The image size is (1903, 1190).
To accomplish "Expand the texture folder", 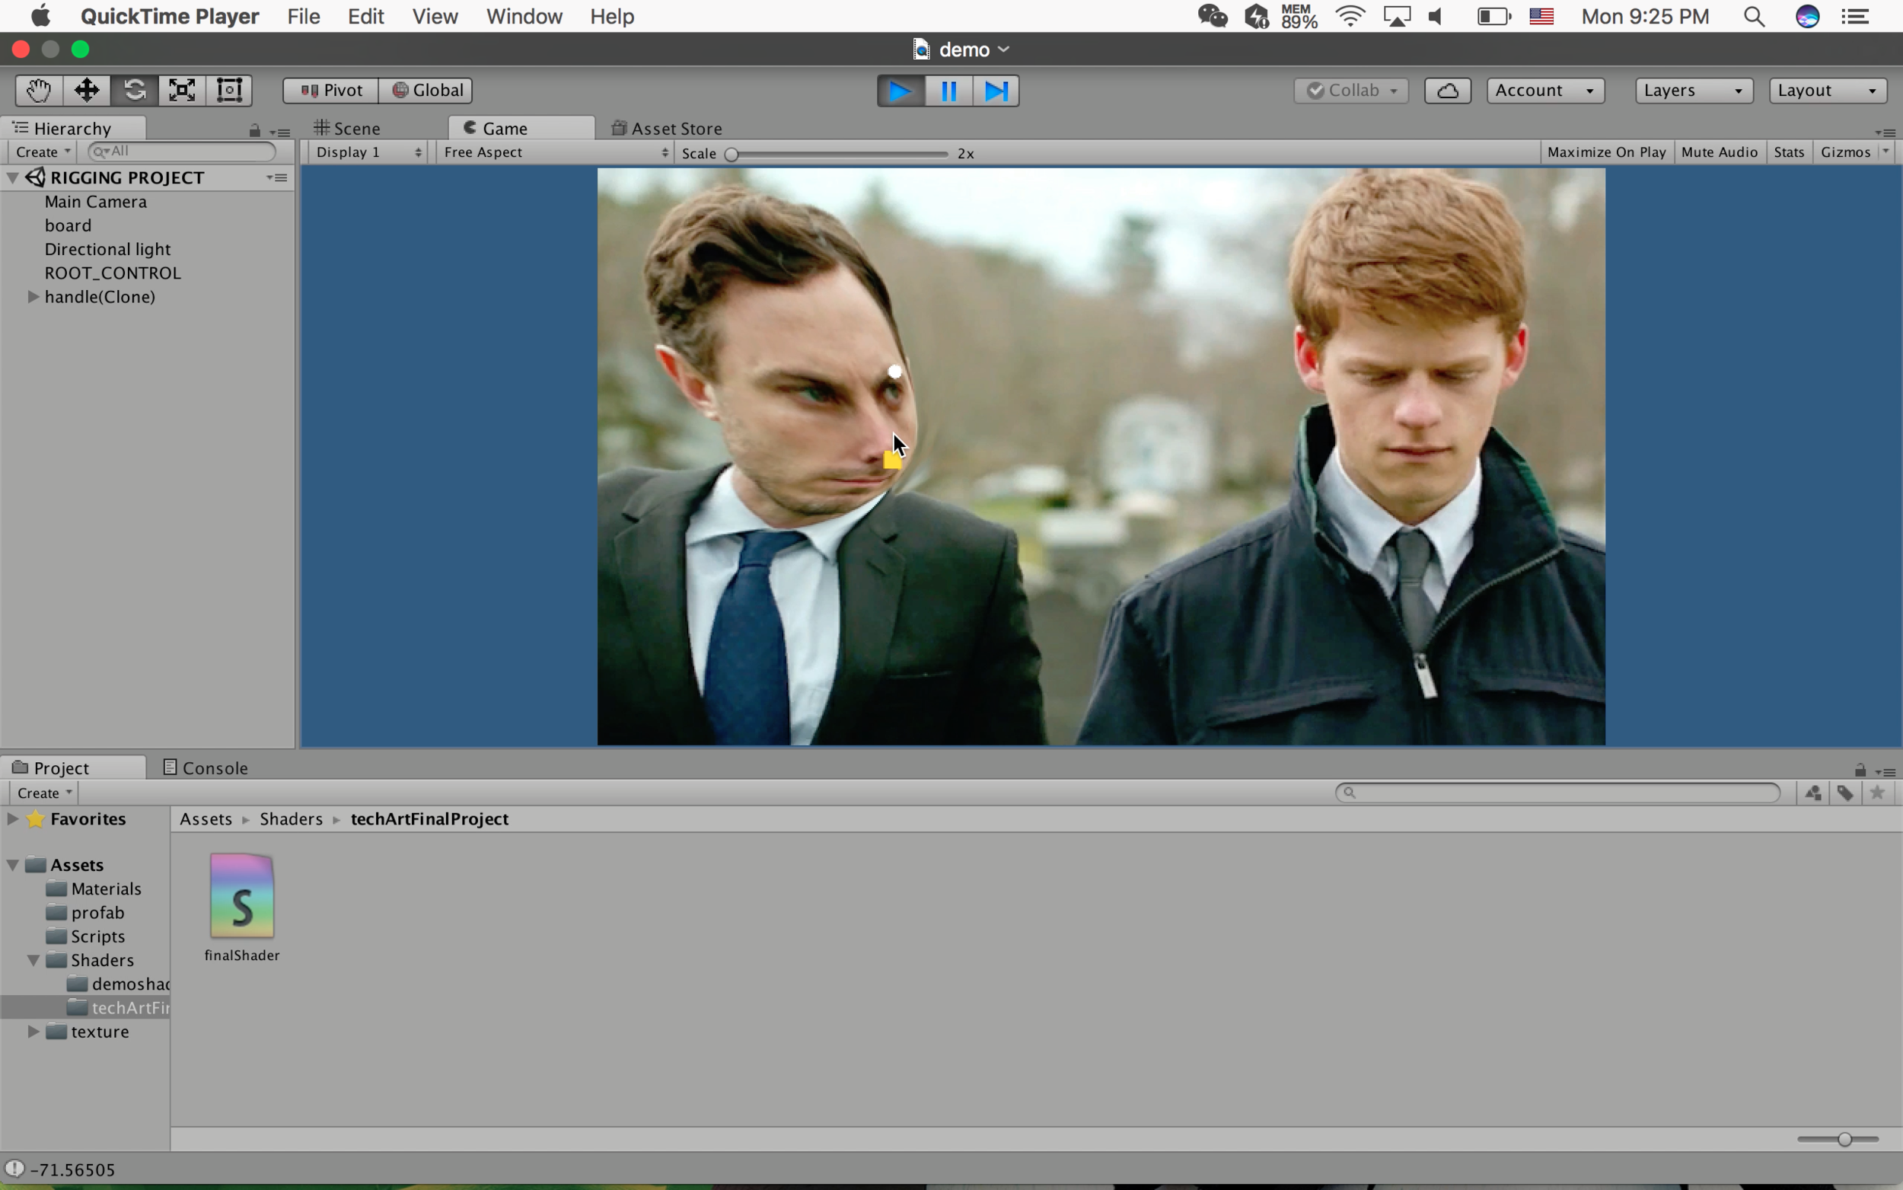I will pos(33,1032).
